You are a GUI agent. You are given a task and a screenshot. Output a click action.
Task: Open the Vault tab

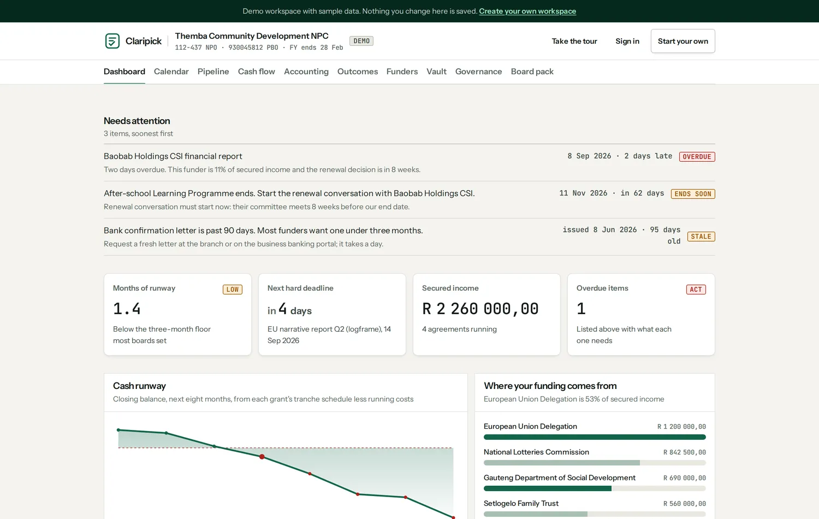(437, 72)
